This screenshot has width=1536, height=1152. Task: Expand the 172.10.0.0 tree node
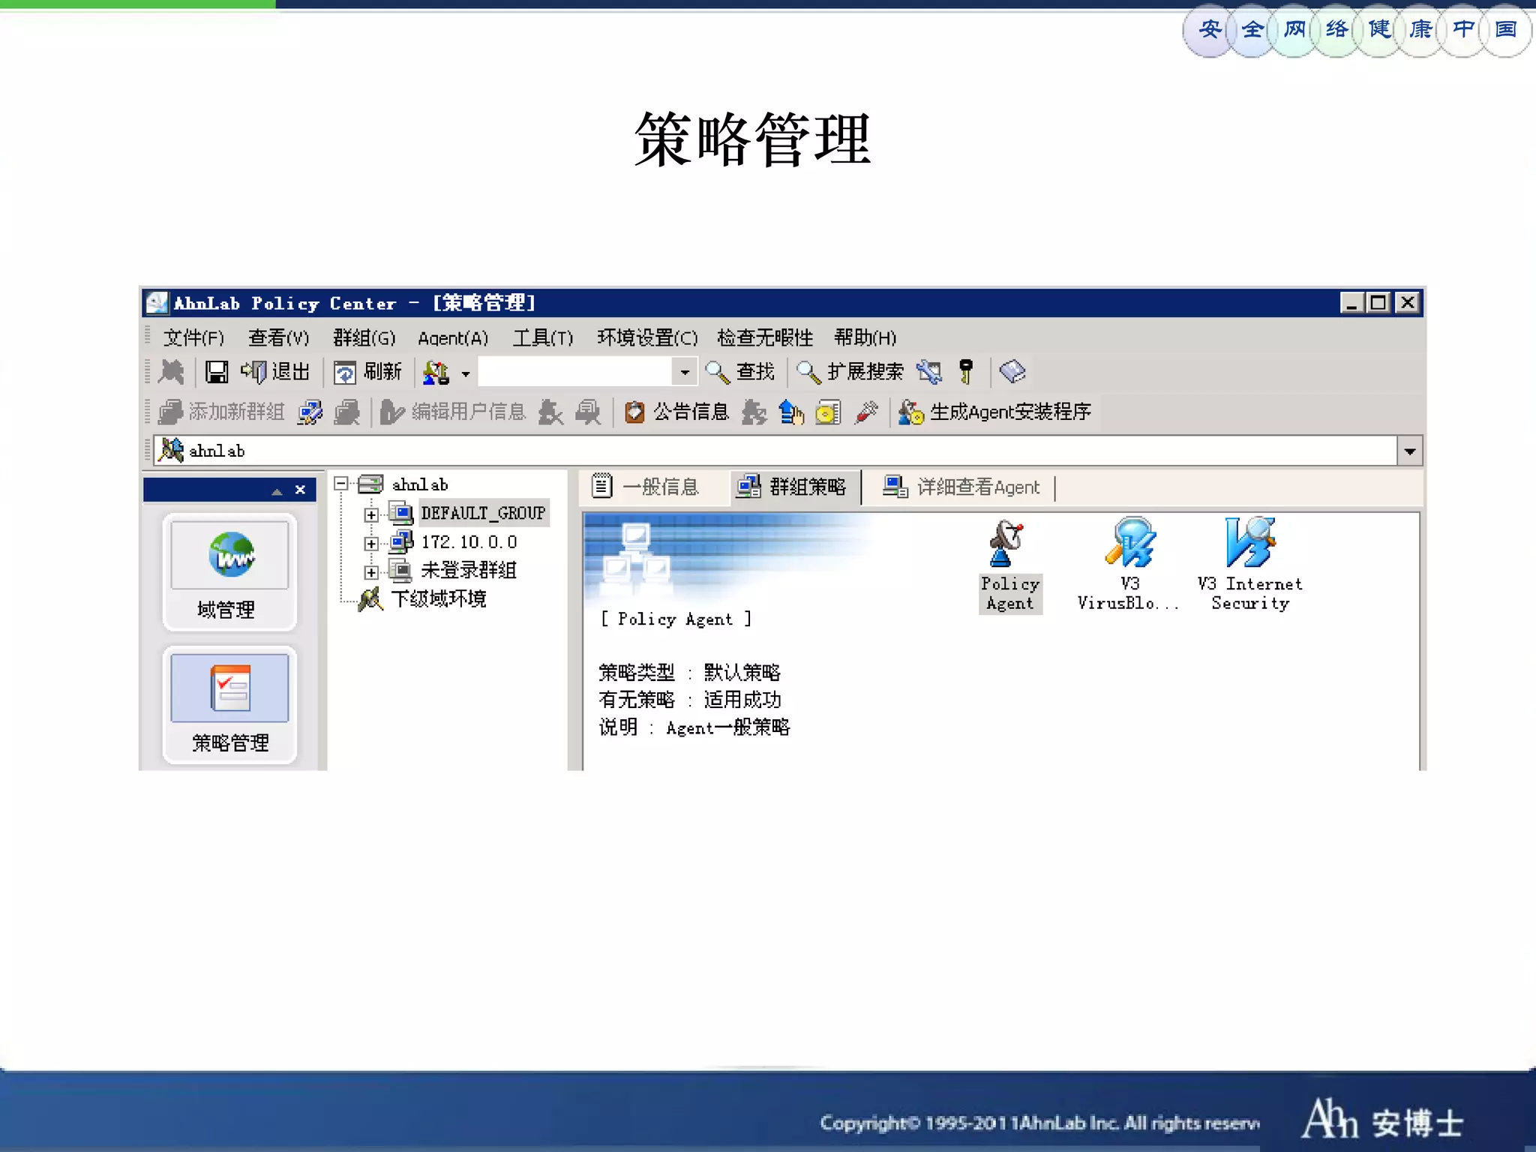coord(370,543)
